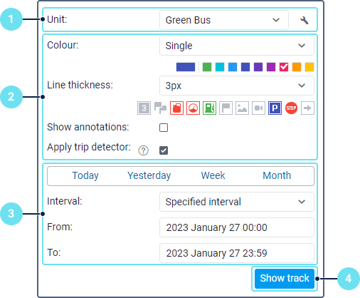Toggle the parking P marker icon
Viewport: 360px width, 298px height.
pyautogui.click(x=275, y=108)
